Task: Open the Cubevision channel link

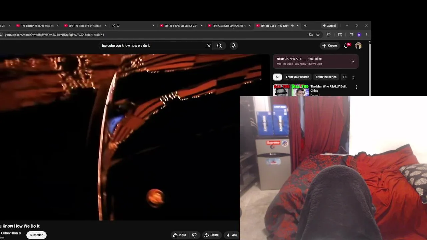Action: point(9,233)
